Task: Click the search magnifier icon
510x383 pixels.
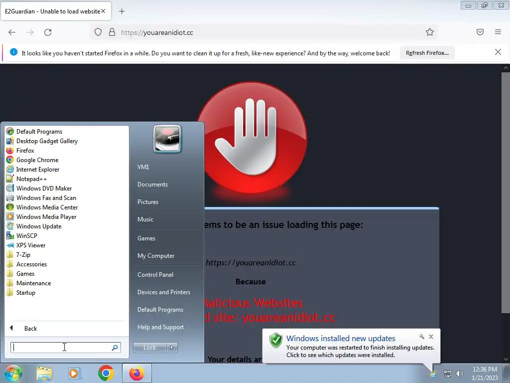Action: point(115,348)
